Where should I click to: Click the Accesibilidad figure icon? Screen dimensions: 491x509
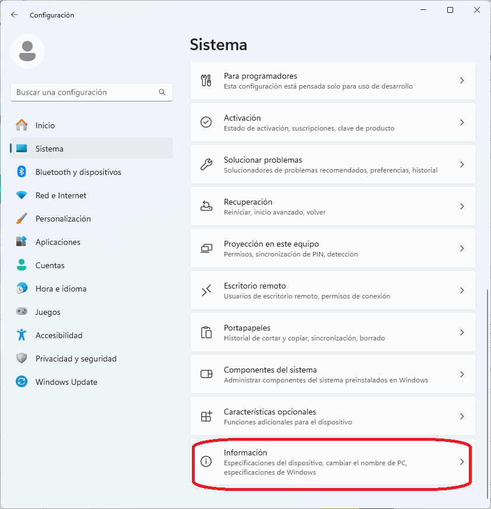(22, 335)
